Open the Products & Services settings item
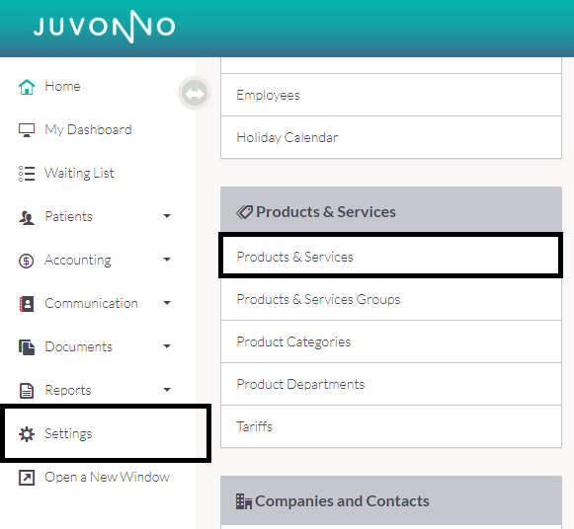Image resolution: width=574 pixels, height=529 pixels. click(x=391, y=257)
